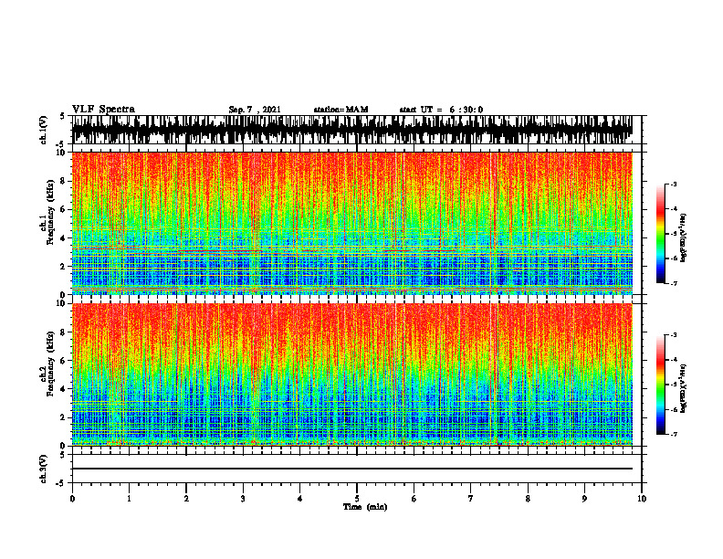Viewport: 723px width, 559px height.
Task: Click time axis tick label "3"
Action: click(x=243, y=499)
